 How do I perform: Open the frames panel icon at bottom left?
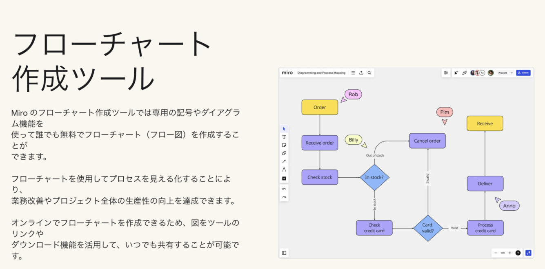284,253
